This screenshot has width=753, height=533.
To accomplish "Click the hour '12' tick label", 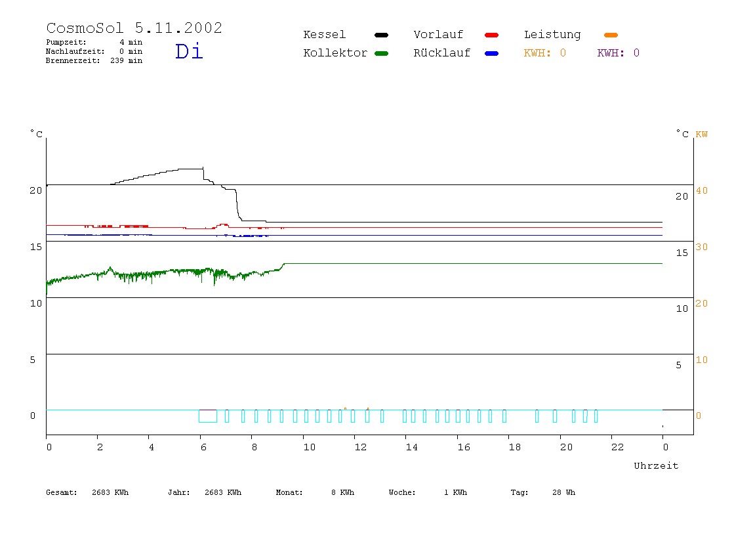I will (x=361, y=448).
